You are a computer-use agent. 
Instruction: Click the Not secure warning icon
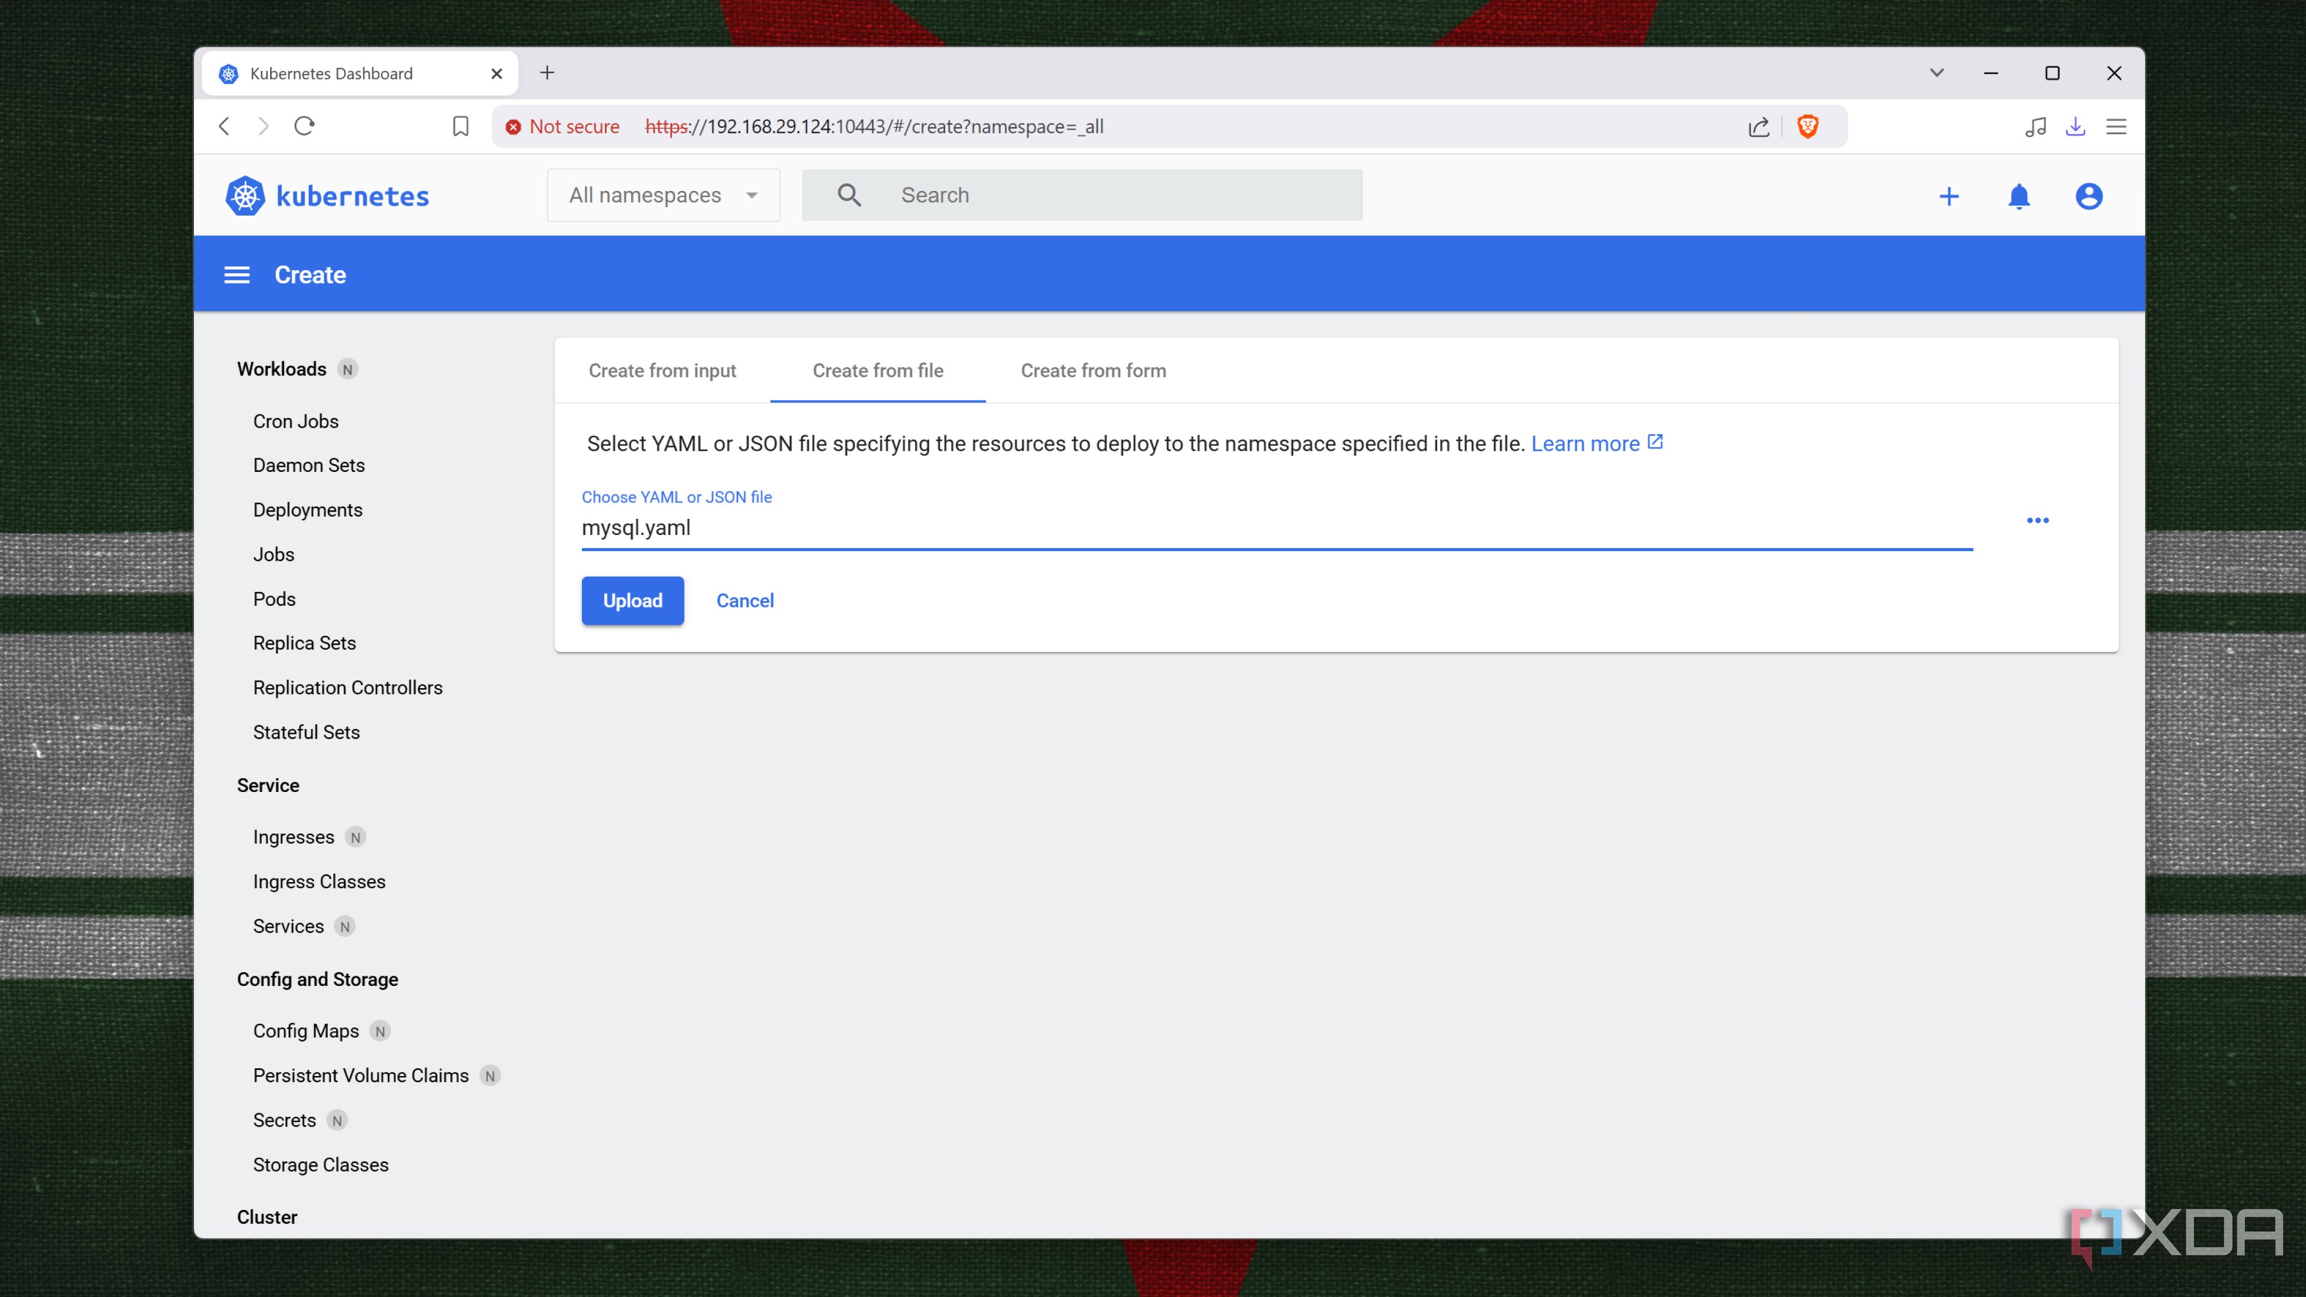coord(513,127)
